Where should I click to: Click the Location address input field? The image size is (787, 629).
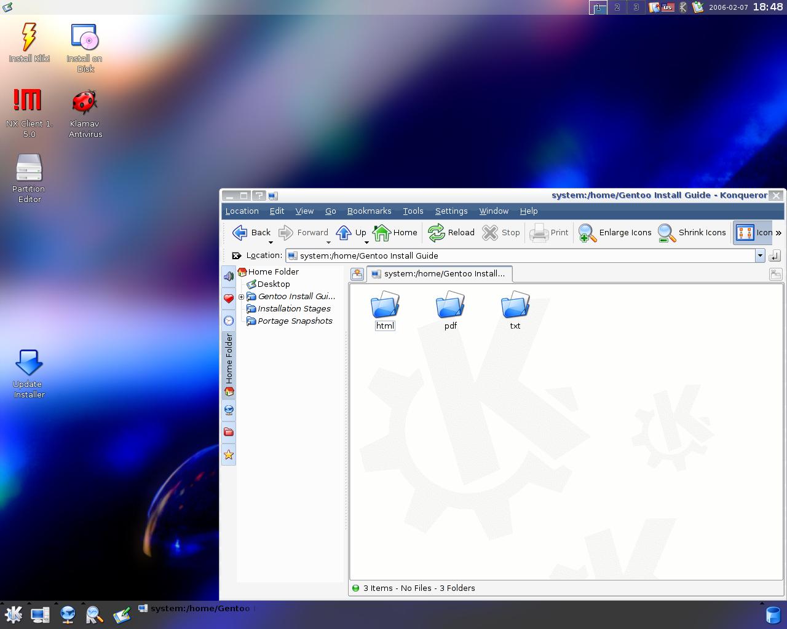pyautogui.click(x=521, y=256)
